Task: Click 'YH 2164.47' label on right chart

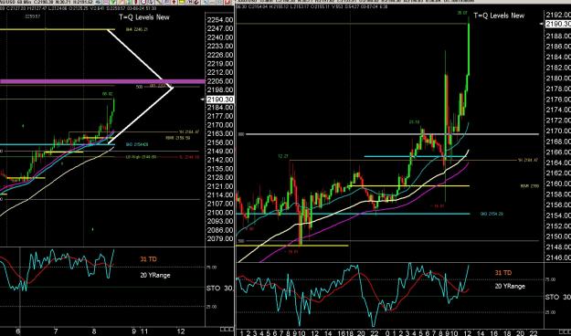Action: 528,160
